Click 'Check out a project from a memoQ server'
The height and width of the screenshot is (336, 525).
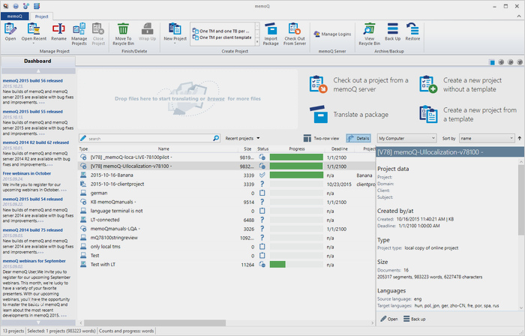pyautogui.click(x=358, y=85)
